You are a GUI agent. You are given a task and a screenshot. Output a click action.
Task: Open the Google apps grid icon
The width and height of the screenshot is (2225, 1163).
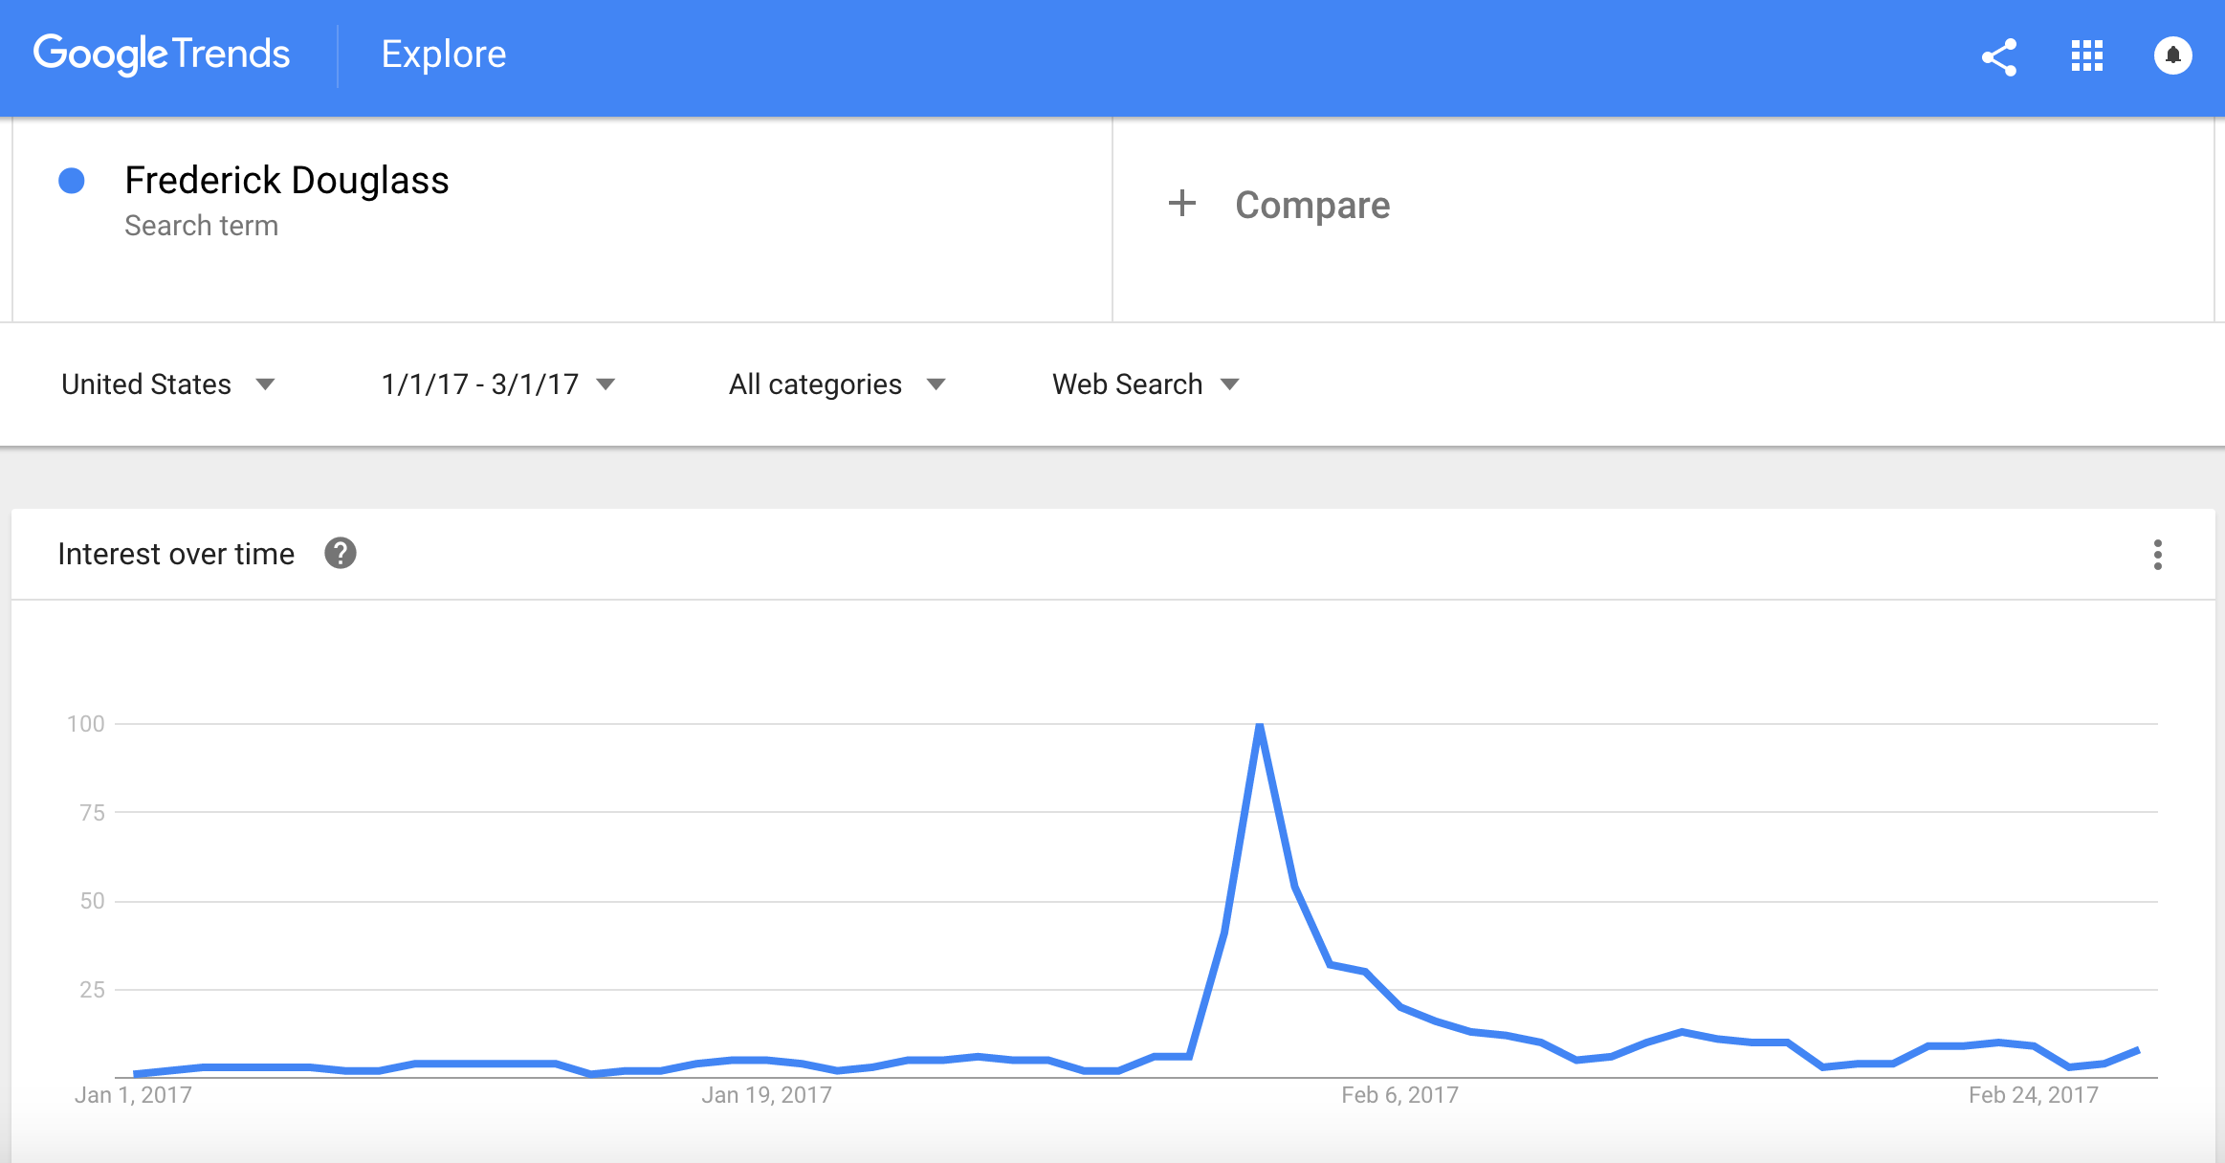click(2086, 55)
